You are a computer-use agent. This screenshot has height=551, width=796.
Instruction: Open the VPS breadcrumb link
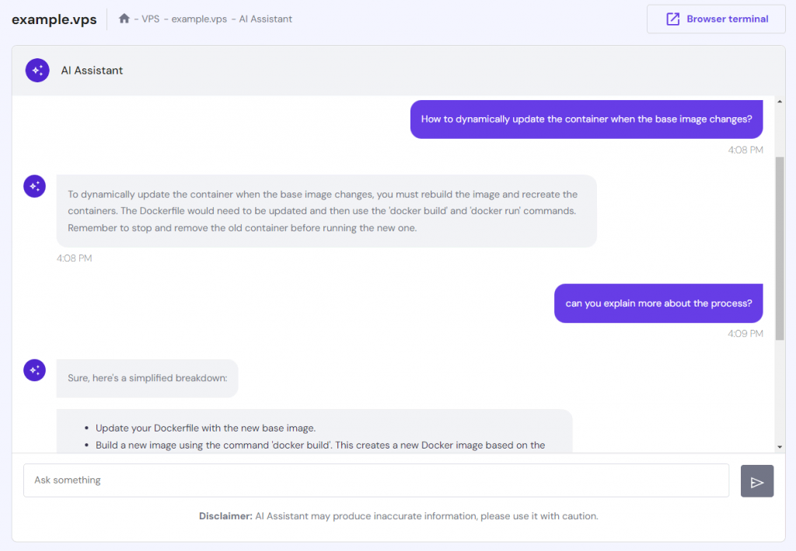pyautogui.click(x=150, y=19)
